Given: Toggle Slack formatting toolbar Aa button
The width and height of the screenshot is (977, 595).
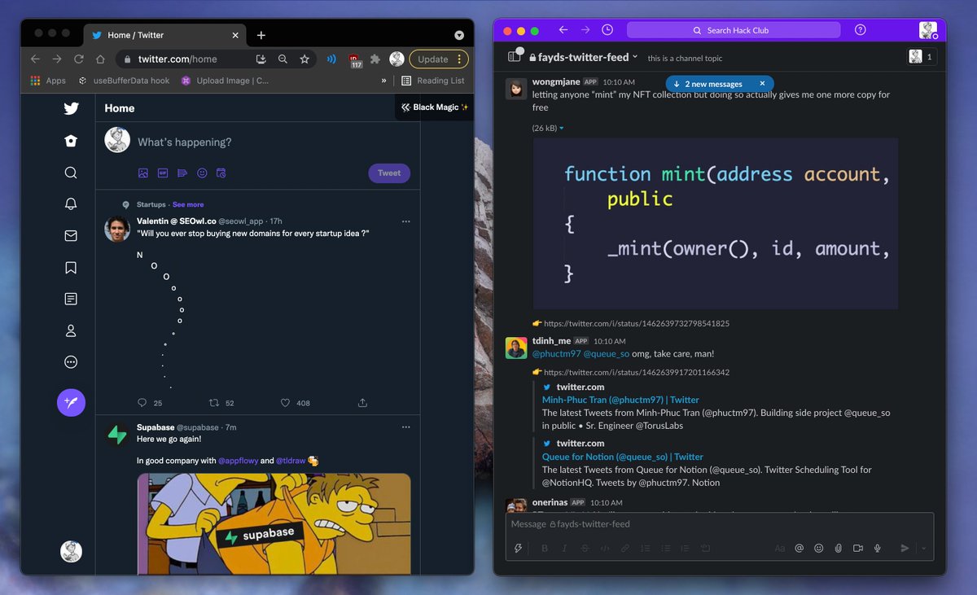Looking at the screenshot, I should coord(780,549).
